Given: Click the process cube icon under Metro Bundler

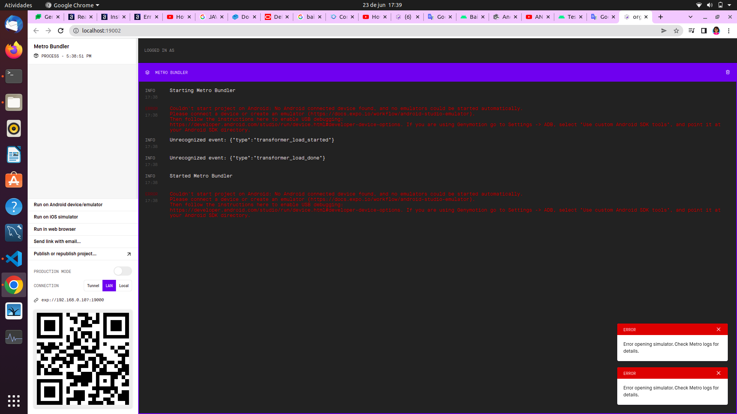Looking at the screenshot, I should click(x=36, y=56).
